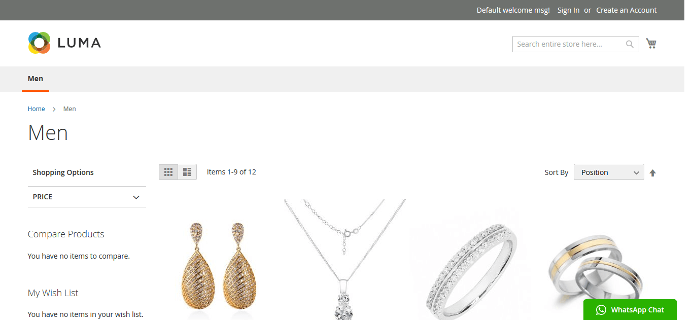
Task: Open the Men menu tab
Action: click(x=36, y=79)
